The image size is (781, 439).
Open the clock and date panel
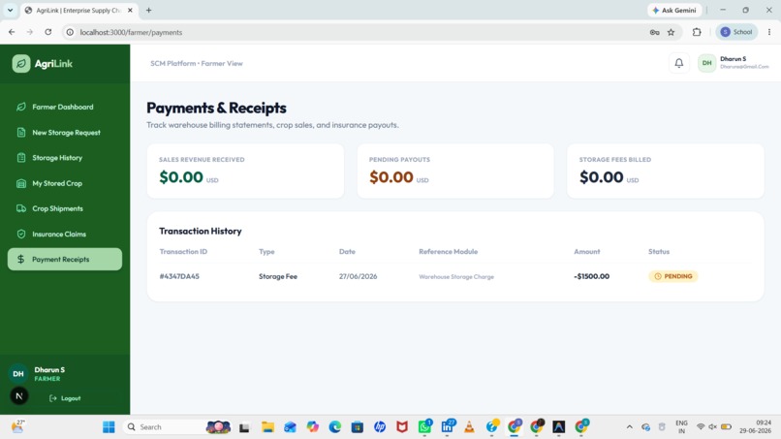tap(755, 426)
